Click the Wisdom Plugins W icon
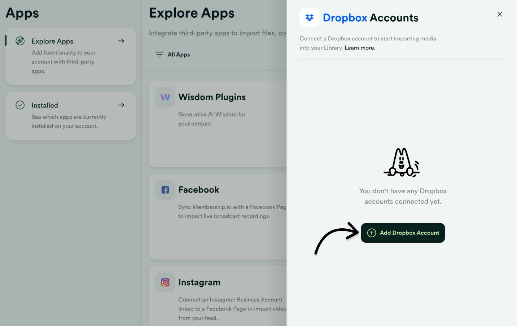The width and height of the screenshot is (517, 326). pos(165,97)
